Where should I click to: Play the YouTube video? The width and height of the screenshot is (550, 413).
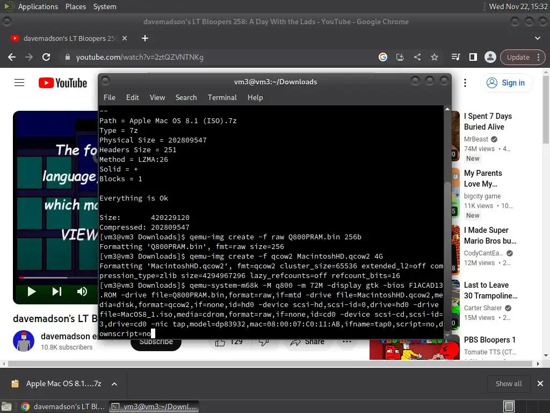[32, 291]
